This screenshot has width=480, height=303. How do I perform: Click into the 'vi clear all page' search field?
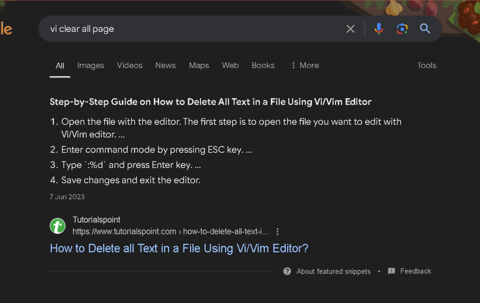point(196,29)
